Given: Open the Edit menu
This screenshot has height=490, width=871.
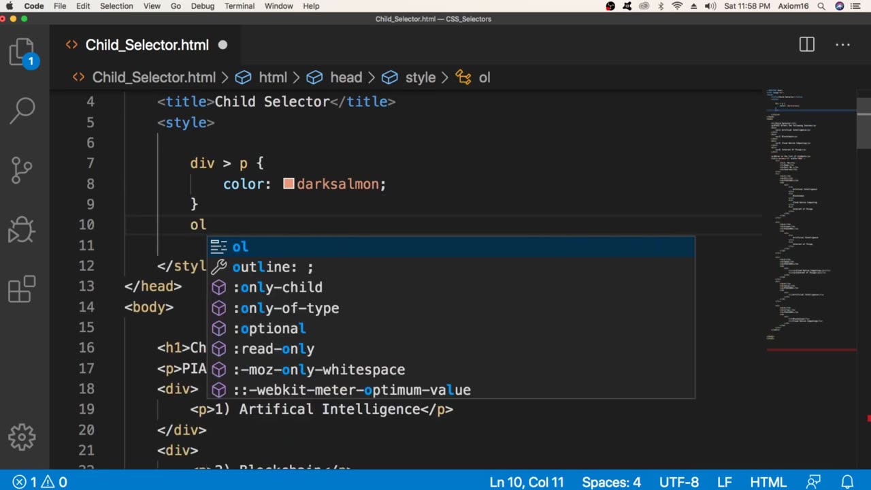Looking at the screenshot, I should (x=83, y=6).
